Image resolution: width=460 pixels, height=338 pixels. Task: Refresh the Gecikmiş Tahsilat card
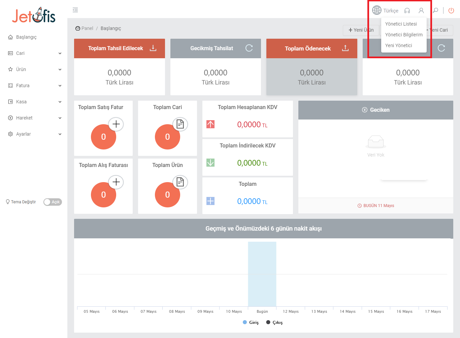point(249,48)
